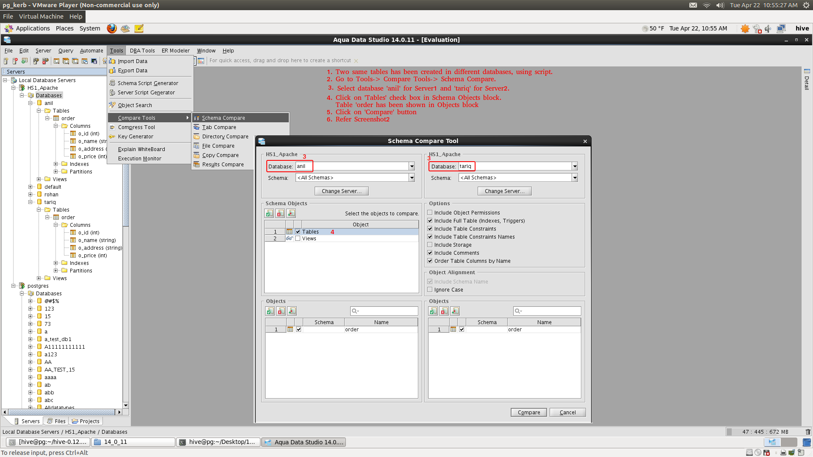The image size is (813, 457).
Task: Open the DBA Tools menu
Action: [x=142, y=50]
